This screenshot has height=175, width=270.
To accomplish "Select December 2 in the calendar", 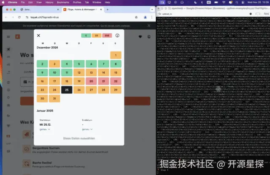I will pyautogui.click(x=42, y=64).
